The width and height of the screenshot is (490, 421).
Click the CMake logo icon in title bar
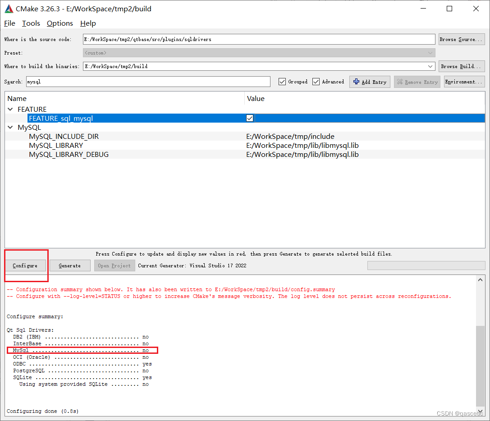click(9, 8)
